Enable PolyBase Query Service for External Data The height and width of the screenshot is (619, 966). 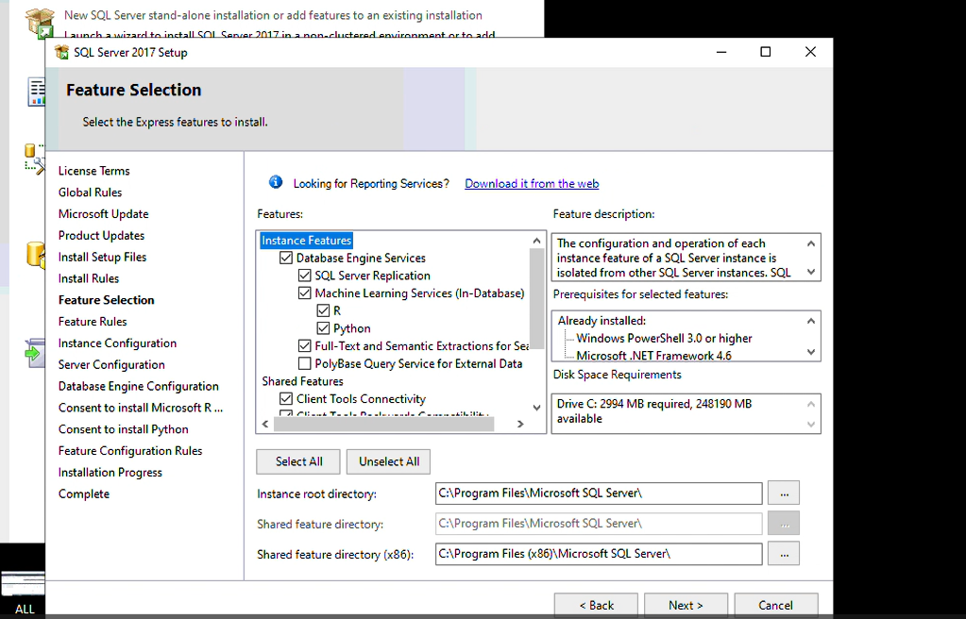click(304, 363)
